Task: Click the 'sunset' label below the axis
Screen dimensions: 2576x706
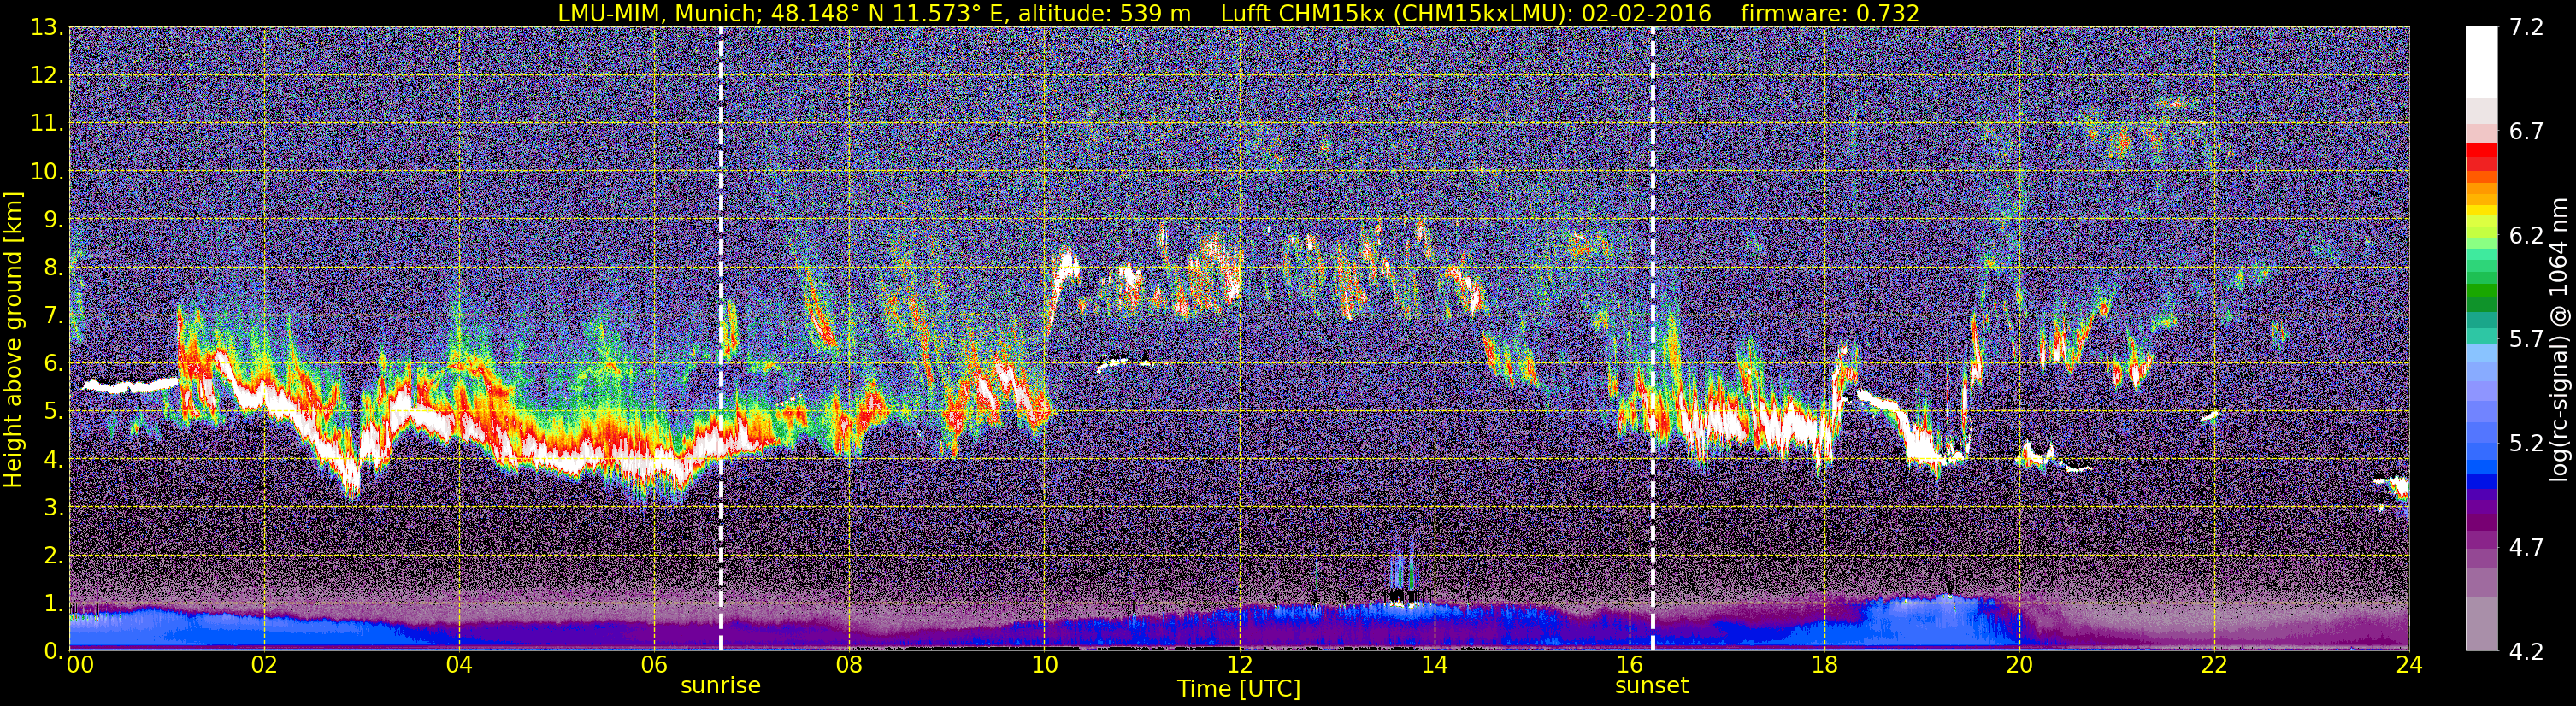Action: [1651, 686]
